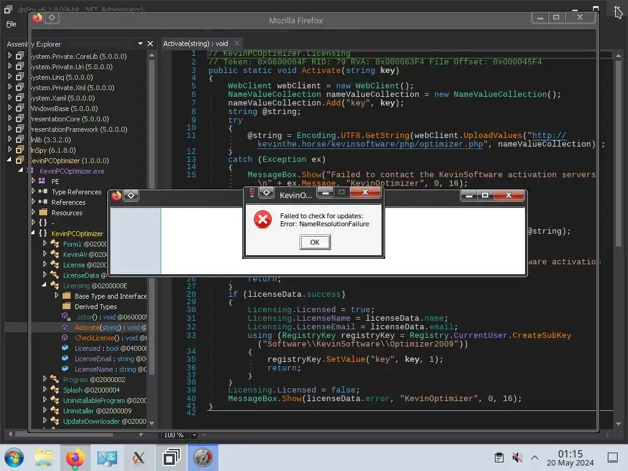Click OK in the update error dialog
Image resolution: width=628 pixels, height=471 pixels.
click(315, 242)
